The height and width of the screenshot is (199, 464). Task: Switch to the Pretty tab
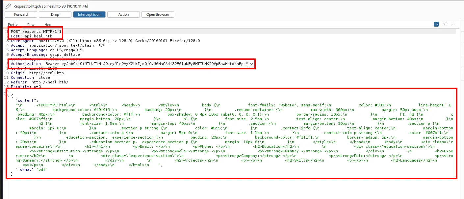(13, 25)
